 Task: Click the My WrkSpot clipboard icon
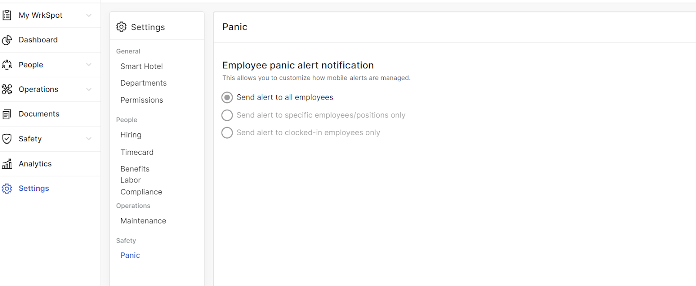tap(7, 15)
